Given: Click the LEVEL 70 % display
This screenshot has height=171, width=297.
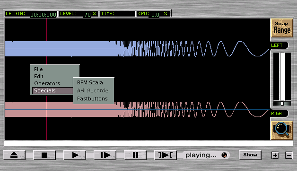Looking at the screenshot, I should (78, 14).
